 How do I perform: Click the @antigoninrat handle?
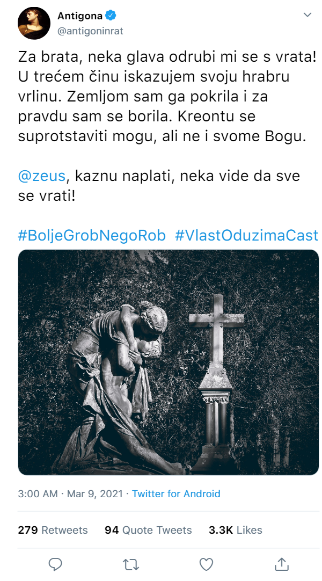90,31
